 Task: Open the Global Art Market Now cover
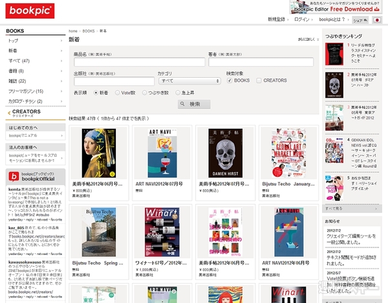click(288, 153)
